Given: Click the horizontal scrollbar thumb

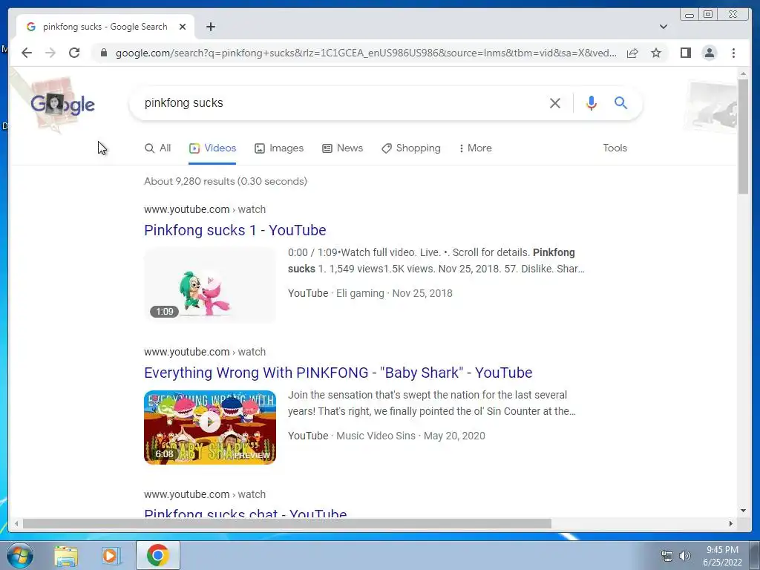Looking at the screenshot, I should 287,523.
